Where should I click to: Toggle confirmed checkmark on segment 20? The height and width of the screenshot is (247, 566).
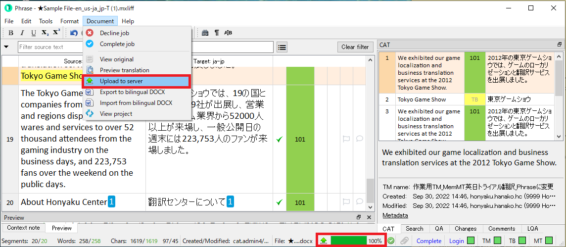coord(280,202)
